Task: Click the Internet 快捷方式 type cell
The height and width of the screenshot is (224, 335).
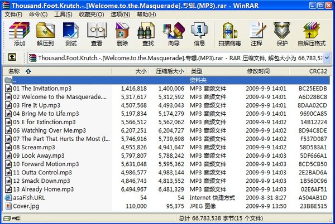Action: 212,198
